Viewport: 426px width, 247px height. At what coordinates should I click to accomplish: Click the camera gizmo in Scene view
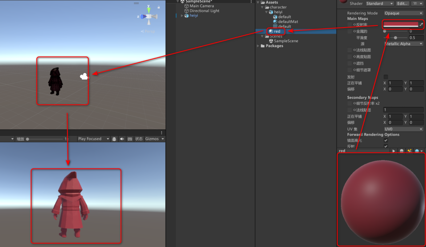click(84, 76)
